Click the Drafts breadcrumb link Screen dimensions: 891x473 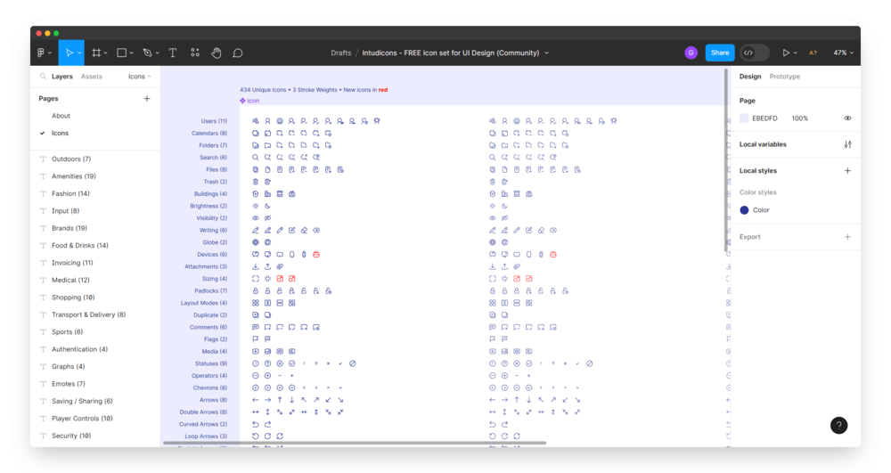pyautogui.click(x=341, y=53)
